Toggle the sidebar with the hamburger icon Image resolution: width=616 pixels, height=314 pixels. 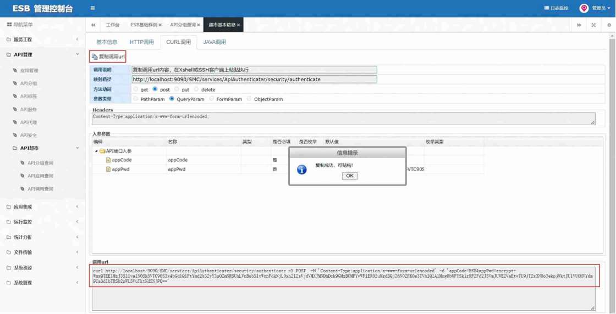[92, 8]
